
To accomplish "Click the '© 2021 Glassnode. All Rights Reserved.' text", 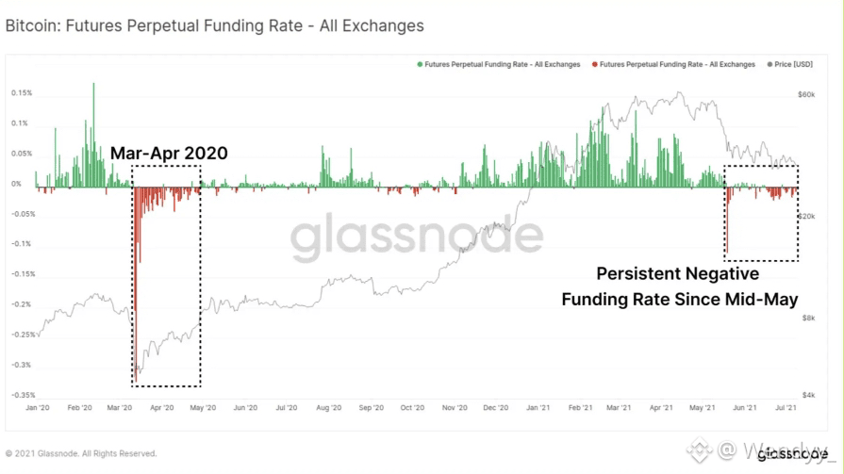I will (x=81, y=453).
